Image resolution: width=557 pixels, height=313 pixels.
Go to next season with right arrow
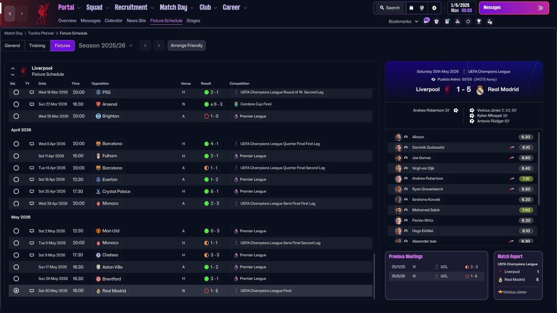click(x=159, y=46)
